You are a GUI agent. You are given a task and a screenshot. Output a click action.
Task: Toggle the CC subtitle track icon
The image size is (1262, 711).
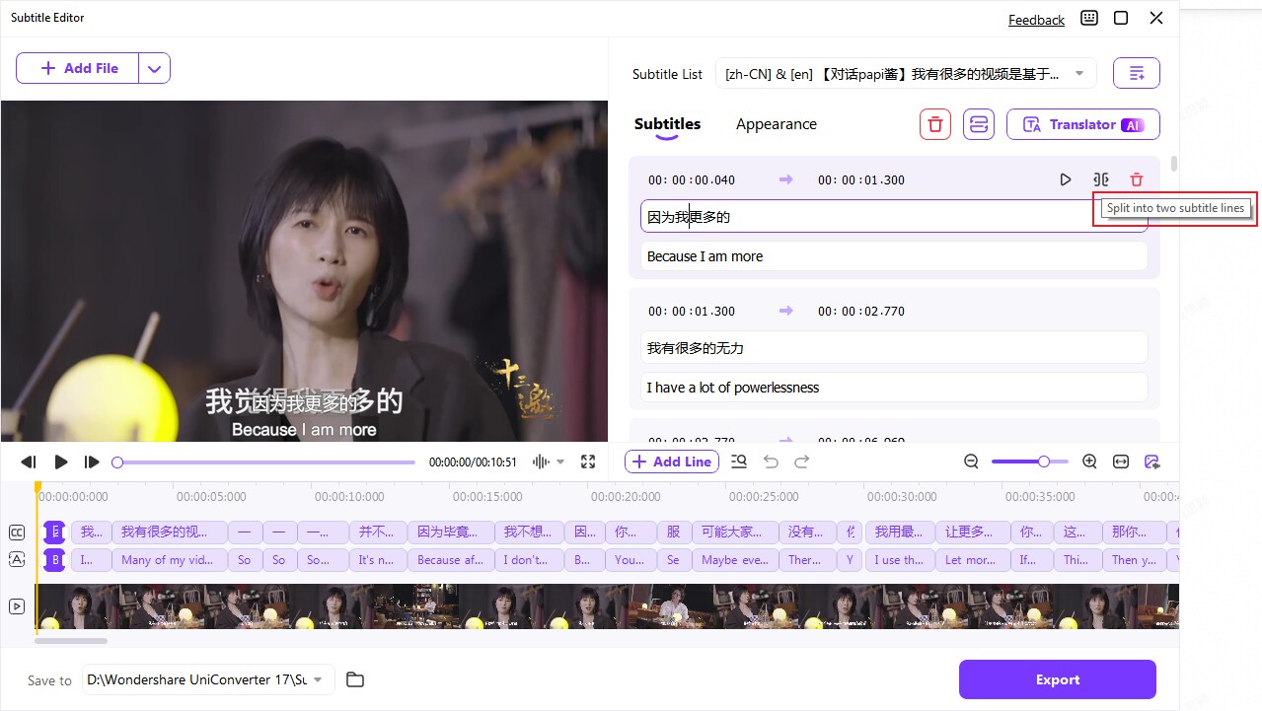17,533
